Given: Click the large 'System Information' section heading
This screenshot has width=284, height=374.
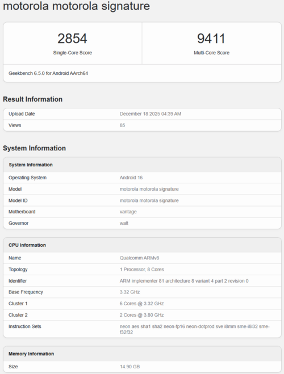Looking at the screenshot, I should point(35,148).
